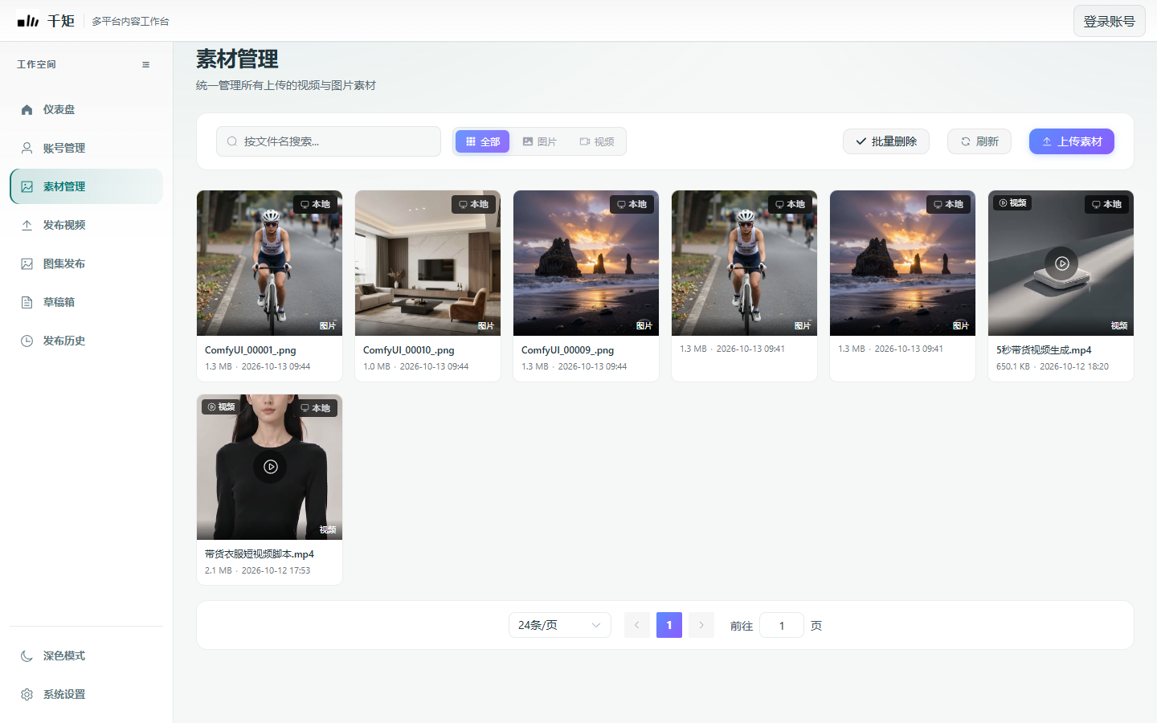
Task: Focus the 按文件名搜索 search field
Action: pyautogui.click(x=328, y=141)
